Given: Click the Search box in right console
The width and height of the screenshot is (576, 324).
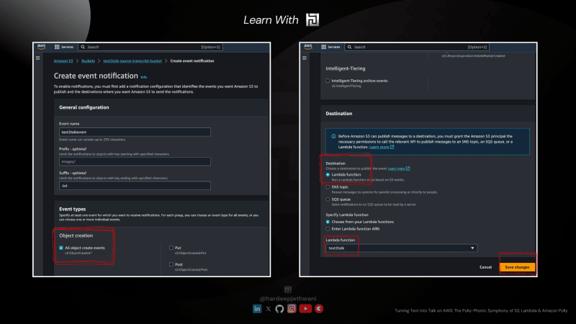Looking at the screenshot, I should point(417,47).
